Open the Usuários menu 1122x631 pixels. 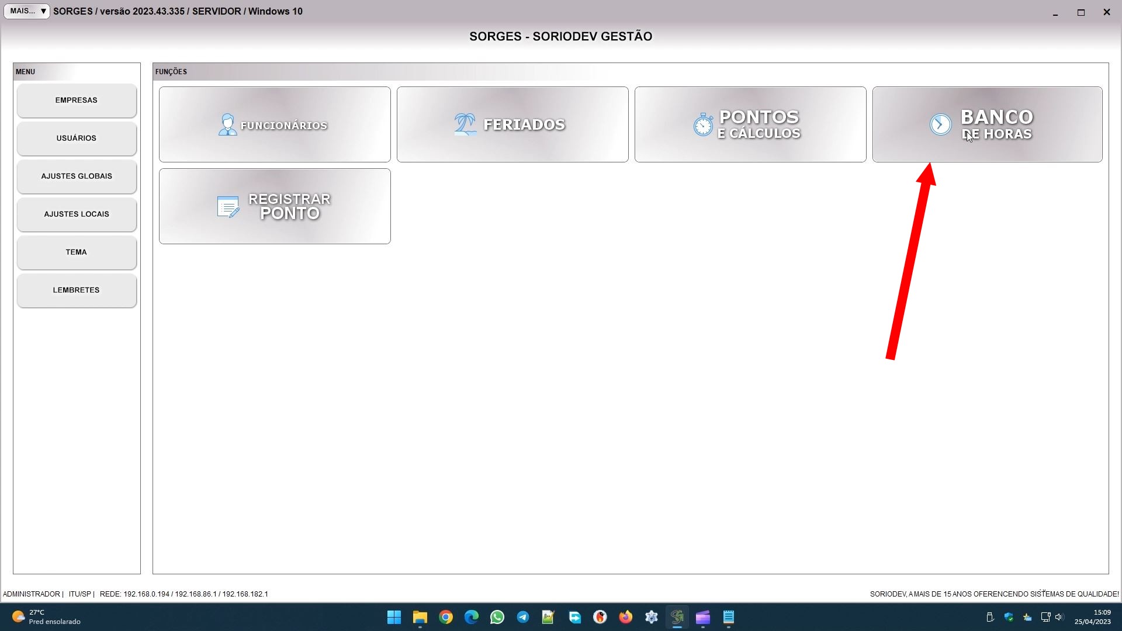point(77,138)
